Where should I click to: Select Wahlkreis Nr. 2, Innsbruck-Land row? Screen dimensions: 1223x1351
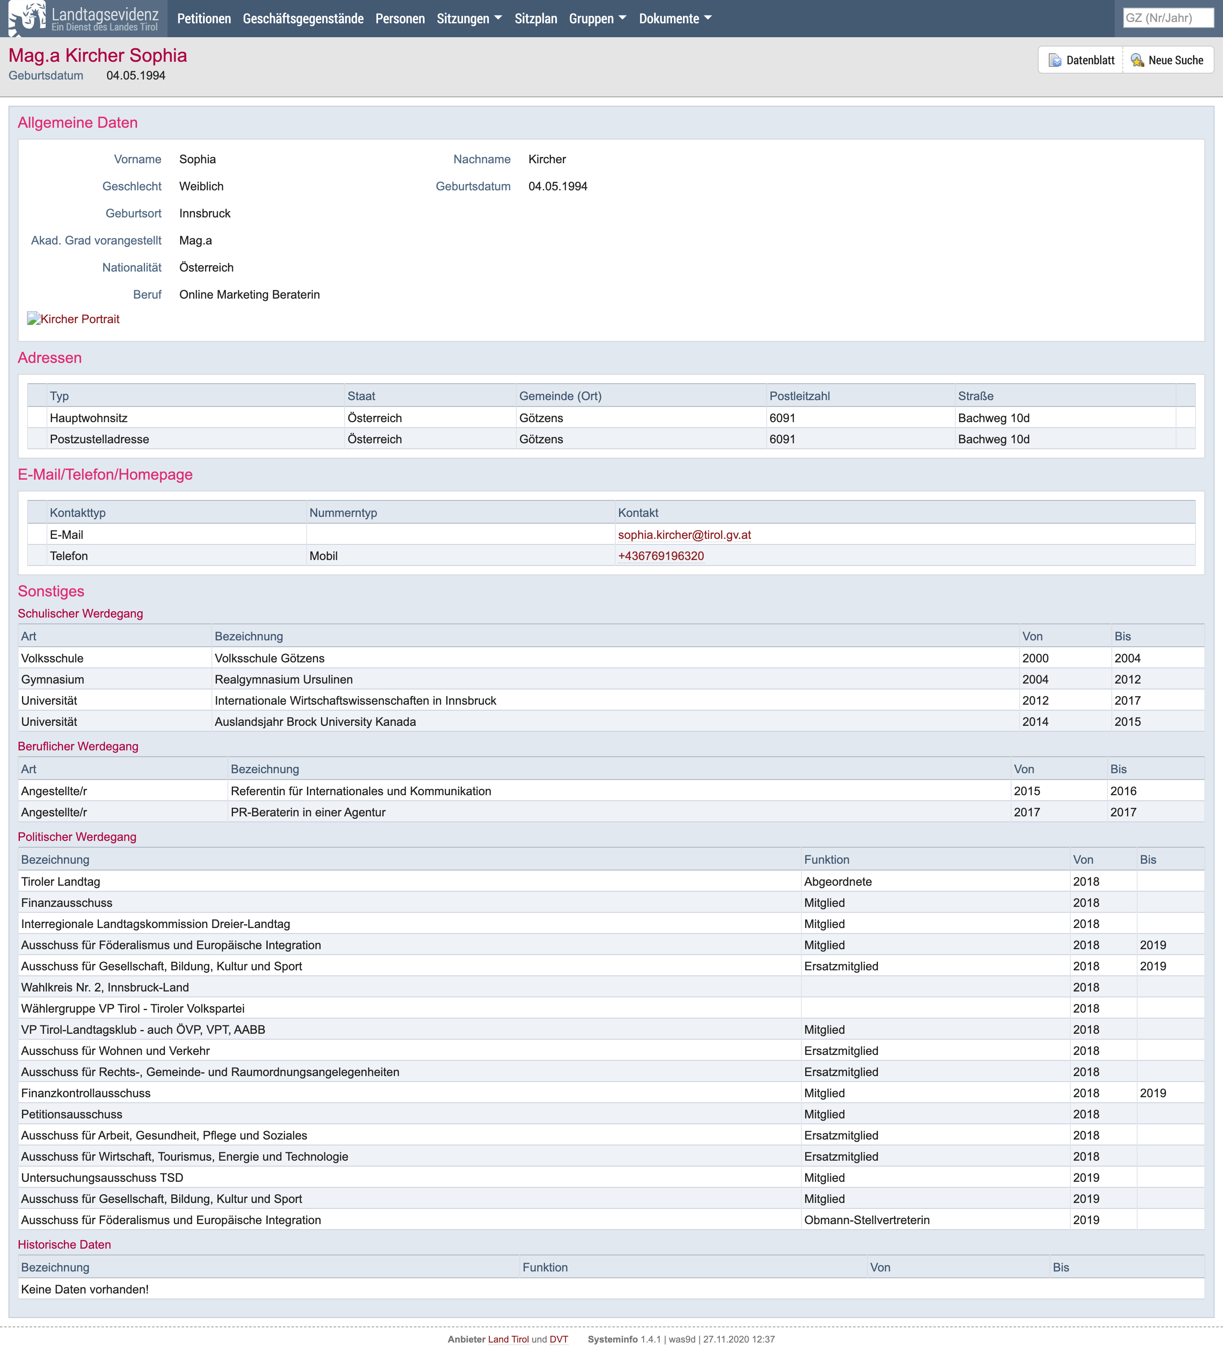611,987
